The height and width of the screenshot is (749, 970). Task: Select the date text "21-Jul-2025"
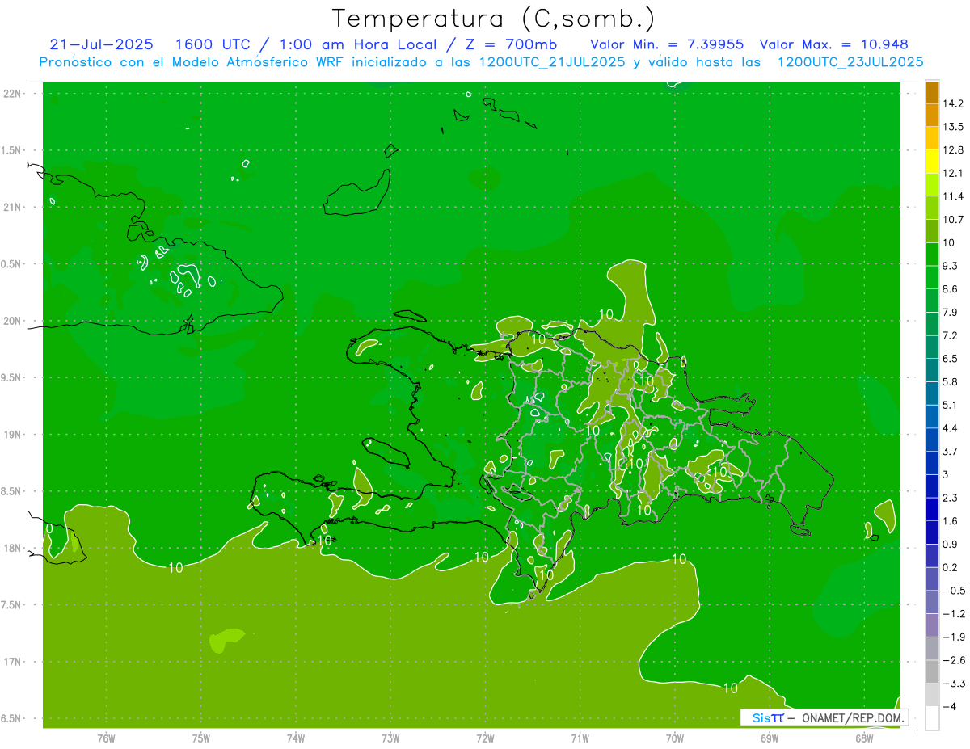tap(102, 44)
